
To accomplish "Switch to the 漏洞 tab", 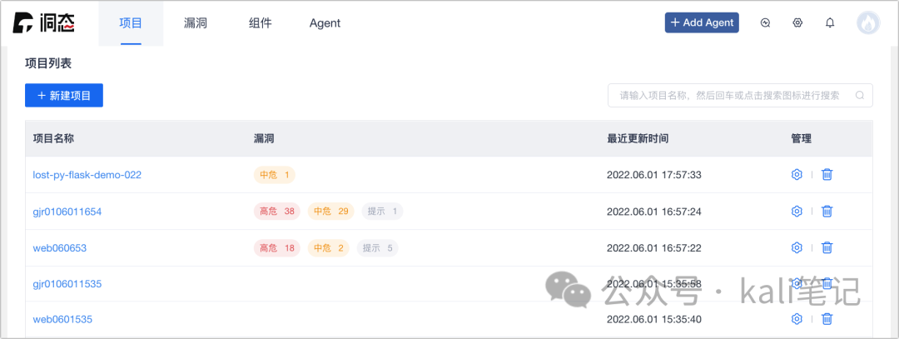I will tap(195, 23).
